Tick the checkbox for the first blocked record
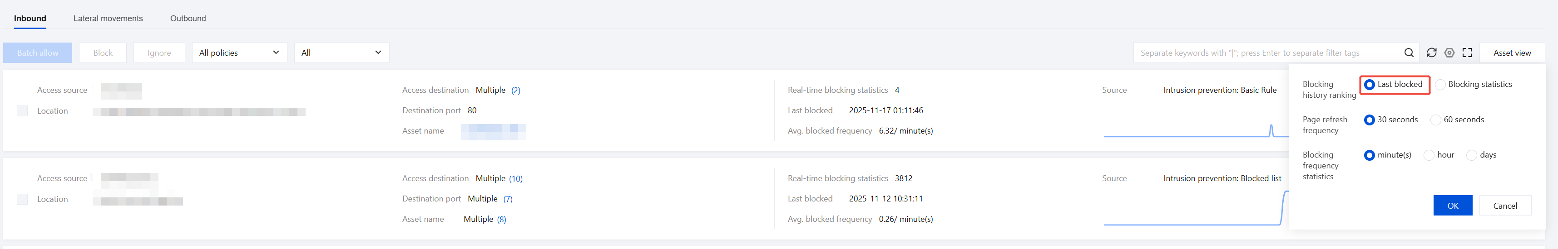 [x=22, y=111]
